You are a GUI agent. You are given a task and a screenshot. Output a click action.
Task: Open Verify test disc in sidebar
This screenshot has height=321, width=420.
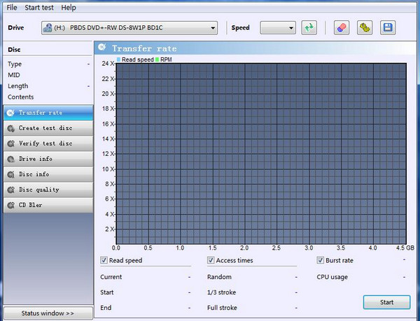(46, 143)
